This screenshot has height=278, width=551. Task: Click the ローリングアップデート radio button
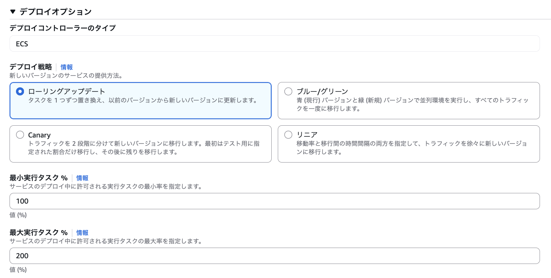pyautogui.click(x=20, y=91)
